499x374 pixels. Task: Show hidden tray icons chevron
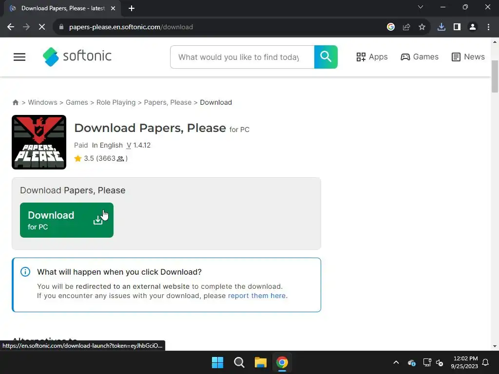click(396, 362)
